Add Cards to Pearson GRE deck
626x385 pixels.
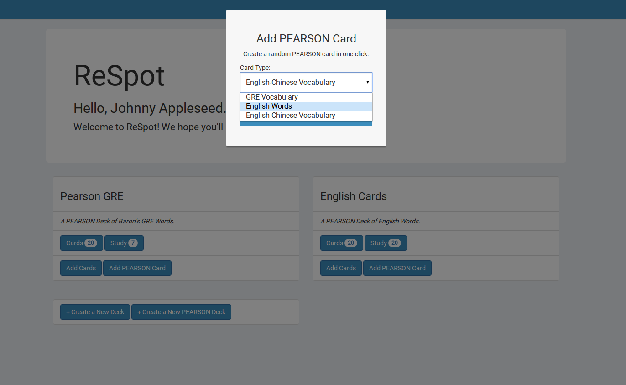81,268
